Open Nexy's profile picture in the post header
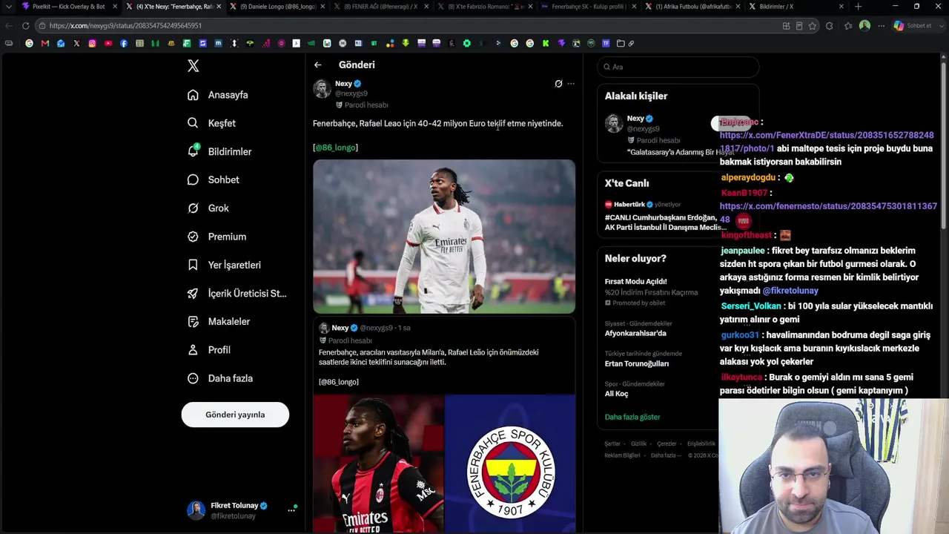Image resolution: width=949 pixels, height=534 pixels. (x=322, y=89)
